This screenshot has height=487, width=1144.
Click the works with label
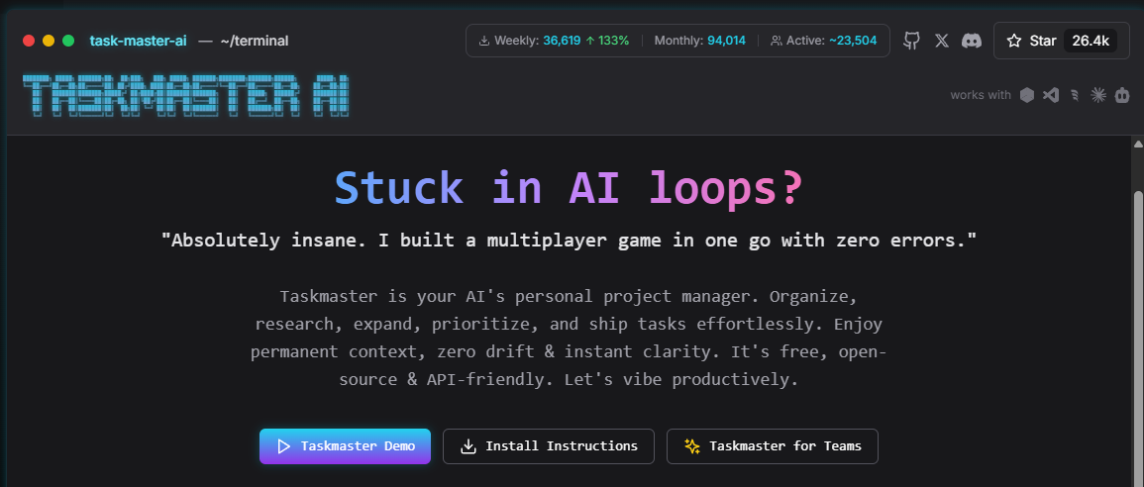(x=981, y=95)
